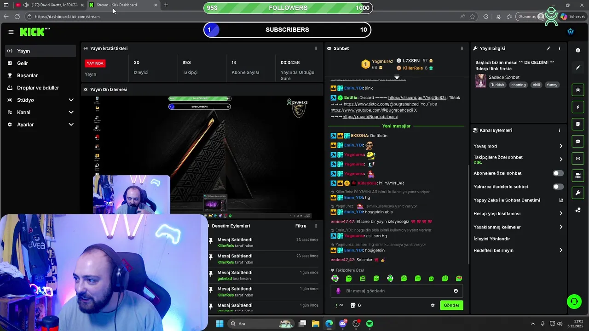Screen dimensions: 589x331
Task: Open Sohbet panel three-dot menu
Action: click(x=462, y=48)
